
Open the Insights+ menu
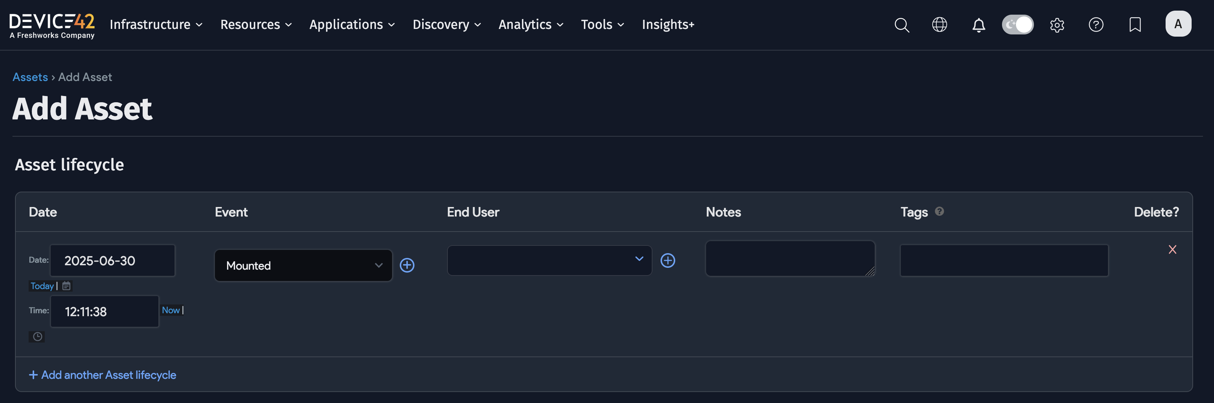[x=668, y=25]
